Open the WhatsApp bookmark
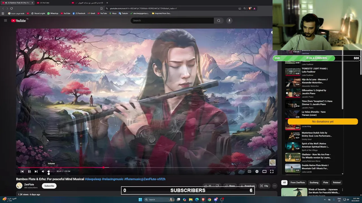This screenshot has height=203, width=362. pyautogui.click(x=53, y=13)
